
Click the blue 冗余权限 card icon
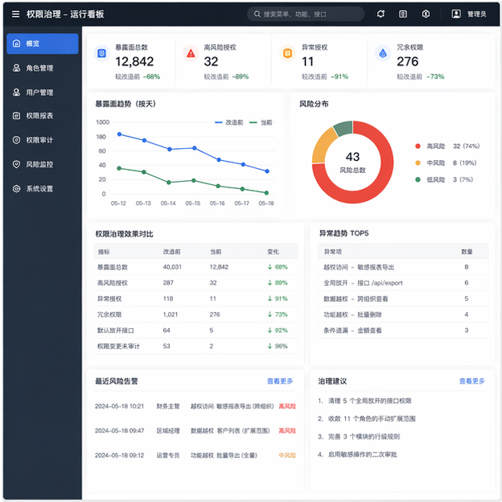pos(383,53)
